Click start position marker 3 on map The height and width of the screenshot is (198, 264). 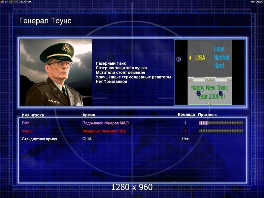(x=179, y=59)
